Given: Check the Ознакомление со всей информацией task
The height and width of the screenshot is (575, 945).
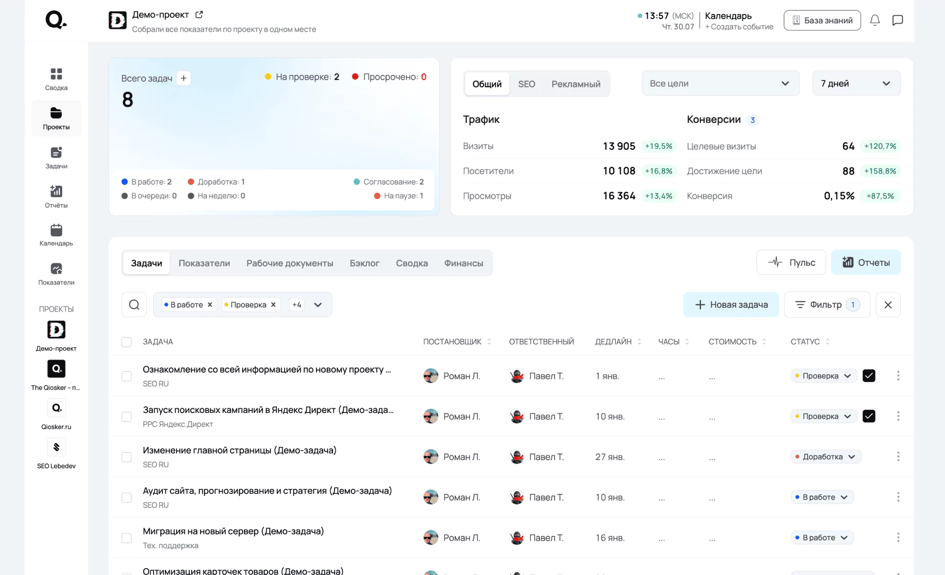Looking at the screenshot, I should tap(127, 376).
